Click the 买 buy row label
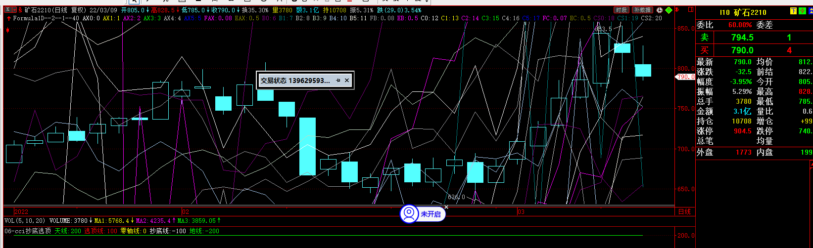This screenshot has width=813, height=248. (705, 50)
